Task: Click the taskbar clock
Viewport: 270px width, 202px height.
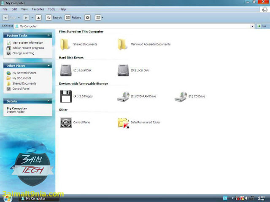Action: coord(261,198)
